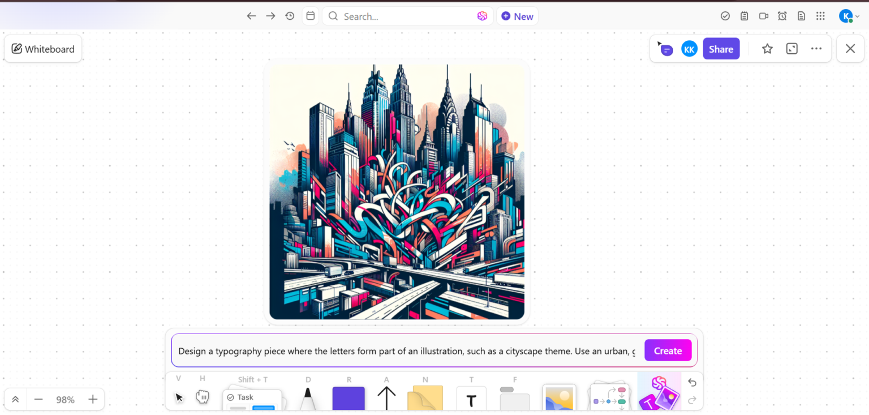Toggle the favorite star
This screenshot has width=869, height=415.
tap(767, 49)
